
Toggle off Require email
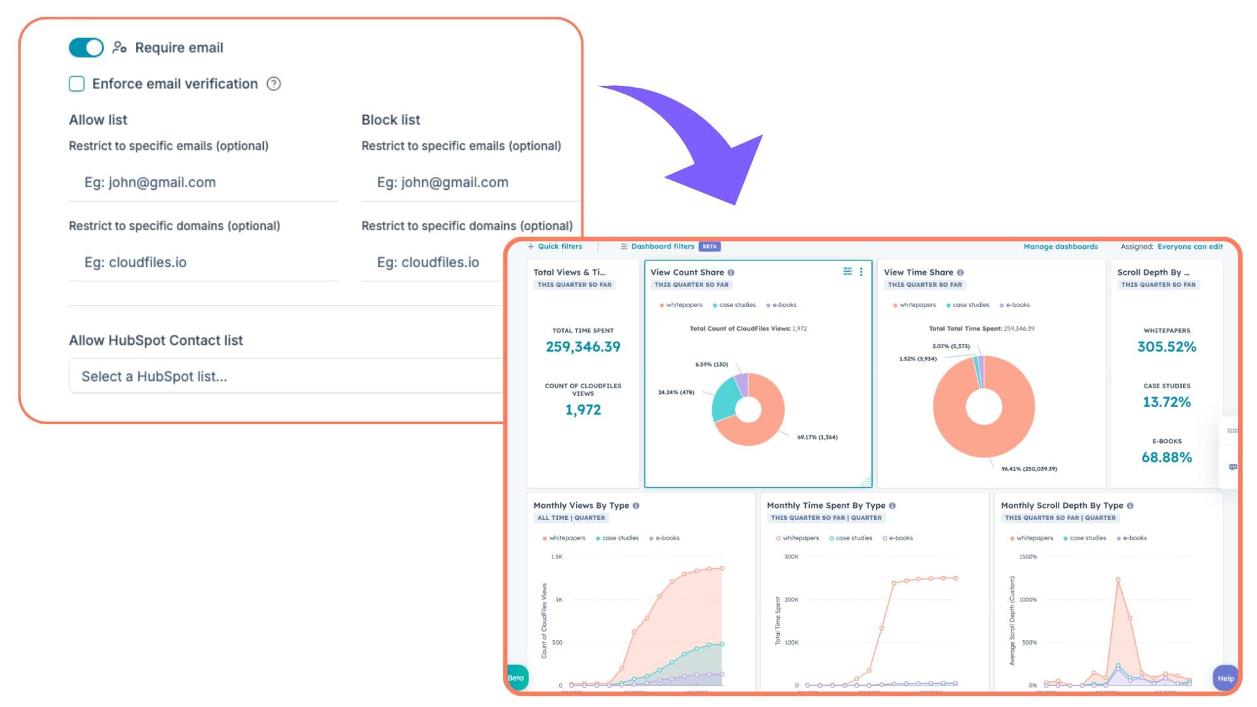(86, 47)
